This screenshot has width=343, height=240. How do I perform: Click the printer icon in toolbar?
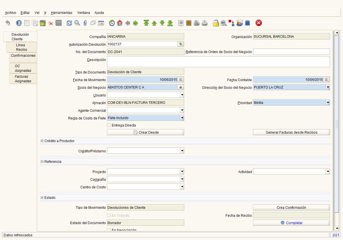pos(205,23)
